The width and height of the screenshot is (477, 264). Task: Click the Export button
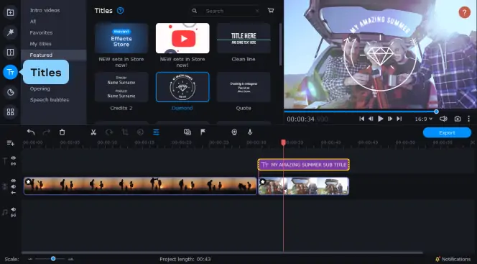[447, 133]
